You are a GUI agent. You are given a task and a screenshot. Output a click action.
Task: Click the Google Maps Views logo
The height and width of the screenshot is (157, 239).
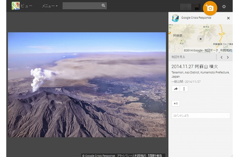pos(16,6)
